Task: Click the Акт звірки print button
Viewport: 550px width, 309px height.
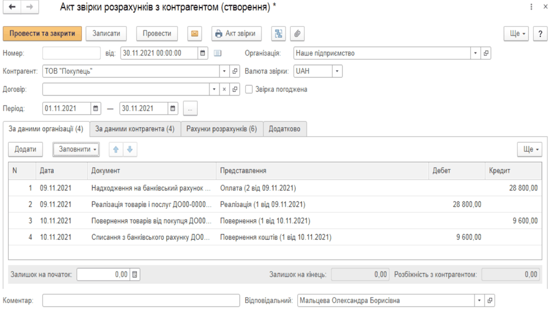Action: pos(236,34)
